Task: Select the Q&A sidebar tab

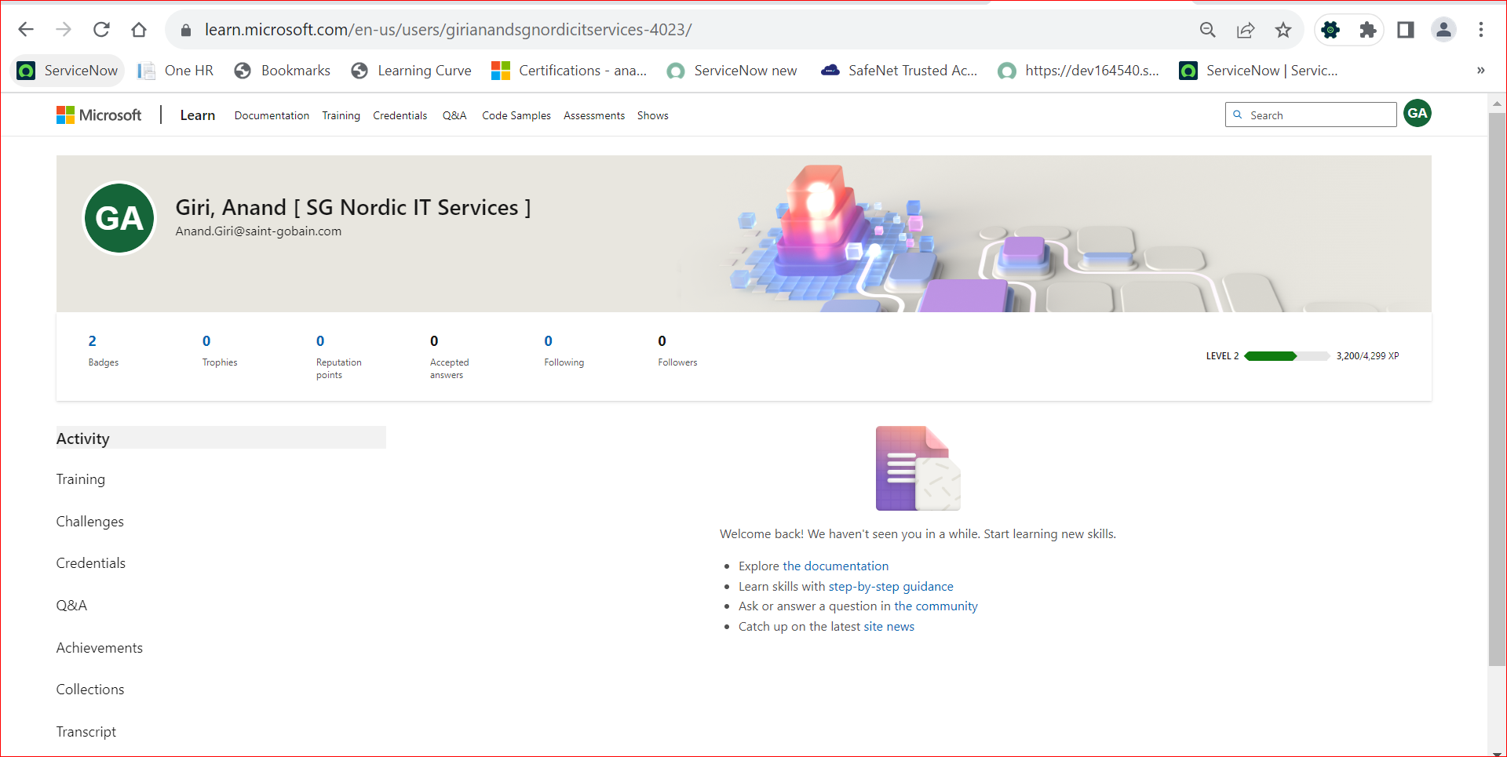Action: coord(71,606)
